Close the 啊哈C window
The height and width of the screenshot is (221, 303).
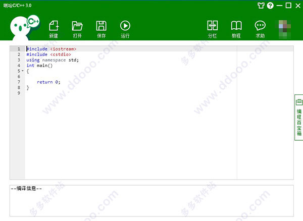pyautogui.click(x=298, y=6)
